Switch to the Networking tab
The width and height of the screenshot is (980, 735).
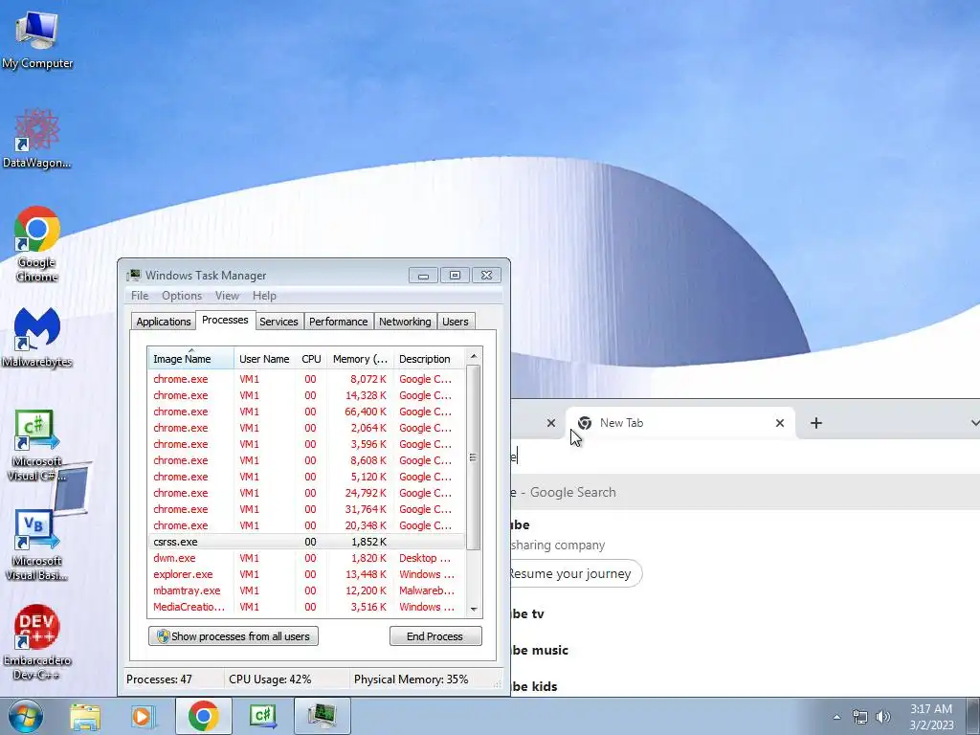click(x=405, y=322)
